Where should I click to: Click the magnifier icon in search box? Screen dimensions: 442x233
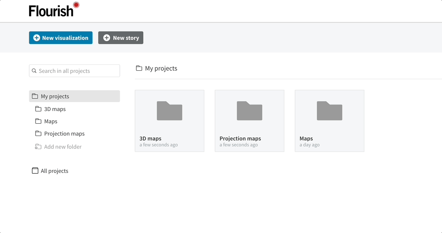[34, 71]
